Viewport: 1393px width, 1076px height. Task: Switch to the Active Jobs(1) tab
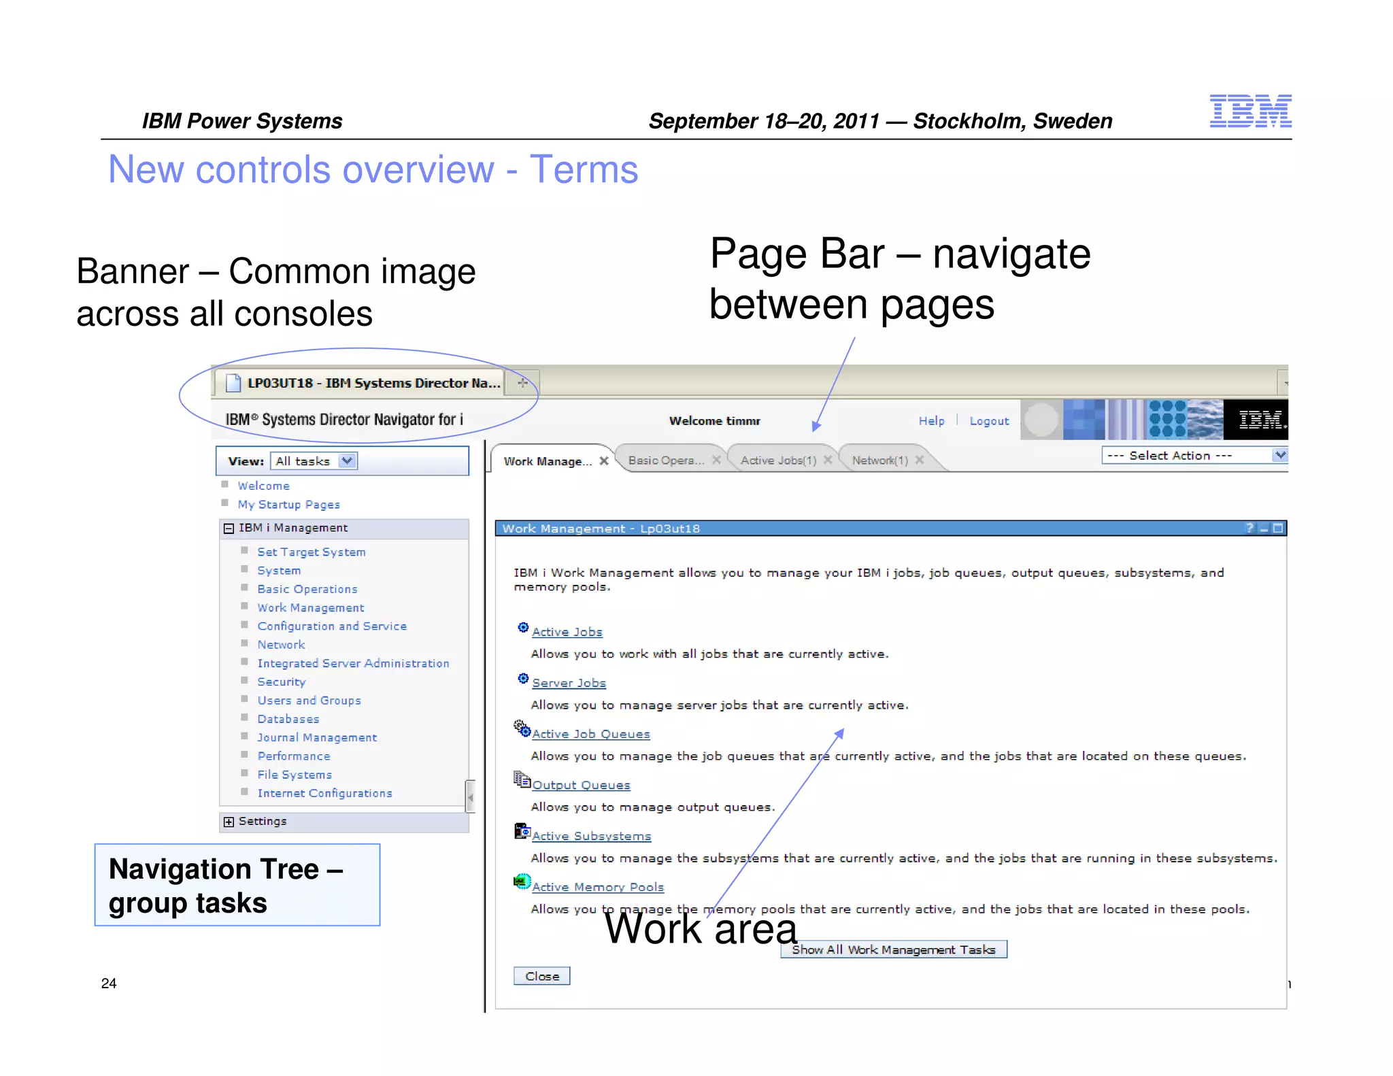(x=778, y=460)
